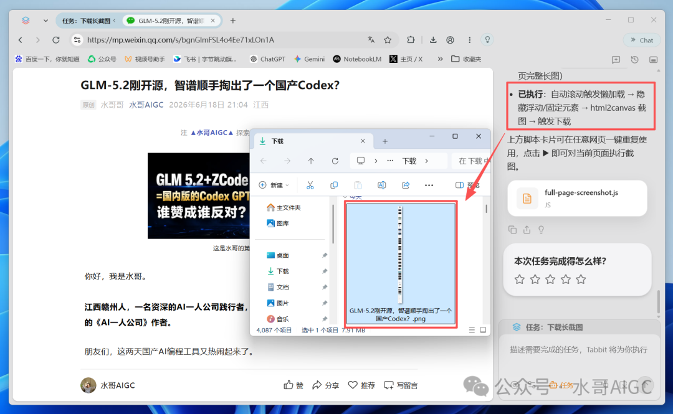Open the 新建 dropdown in File Explorer

coord(274,186)
